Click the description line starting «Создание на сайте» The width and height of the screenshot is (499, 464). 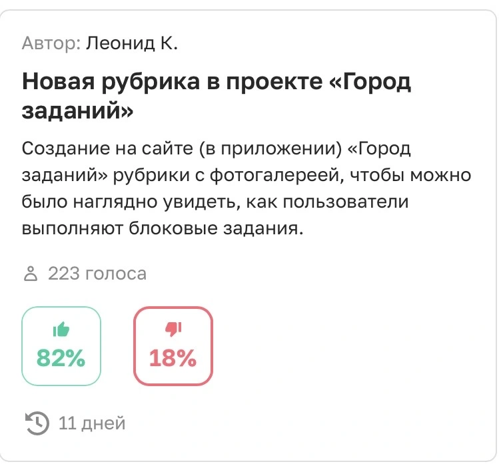coord(216,148)
